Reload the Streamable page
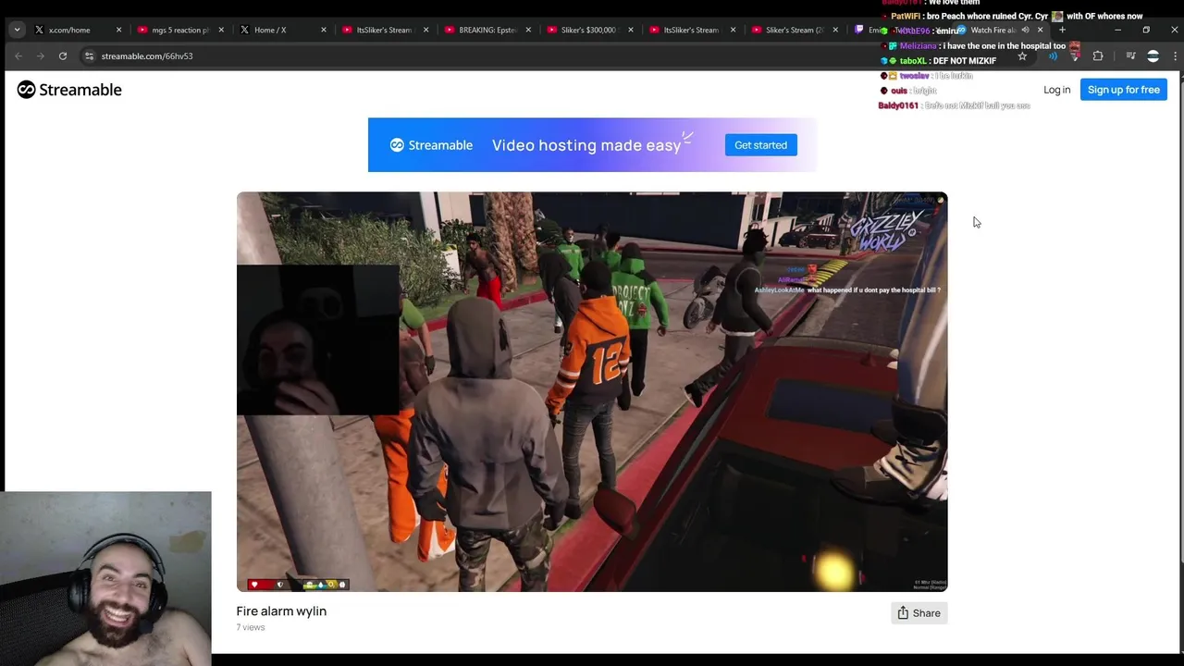 pos(63,55)
